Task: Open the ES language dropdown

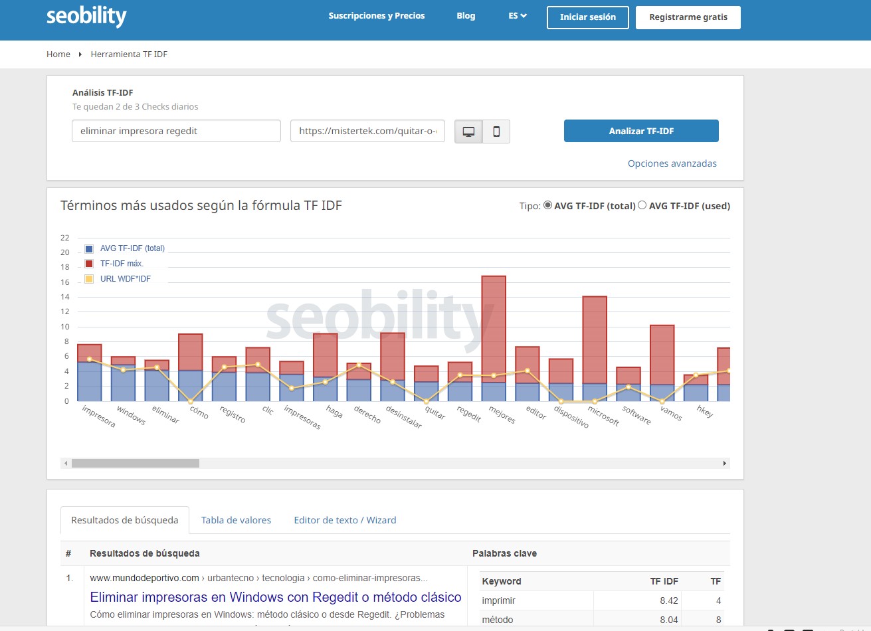Action: click(517, 16)
